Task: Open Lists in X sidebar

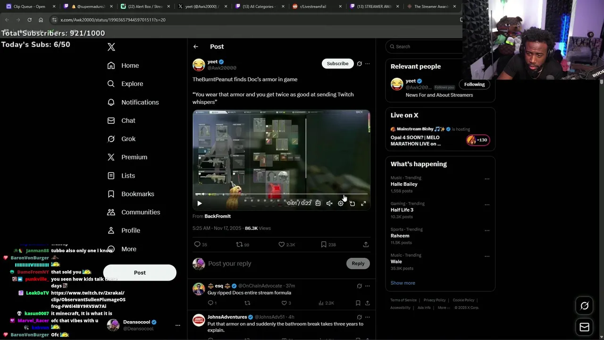Action: click(121, 175)
